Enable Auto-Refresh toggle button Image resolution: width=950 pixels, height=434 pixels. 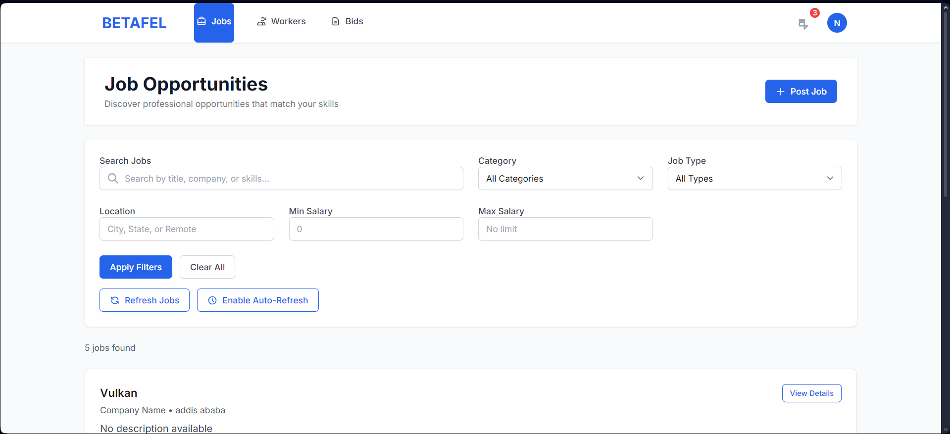point(257,300)
